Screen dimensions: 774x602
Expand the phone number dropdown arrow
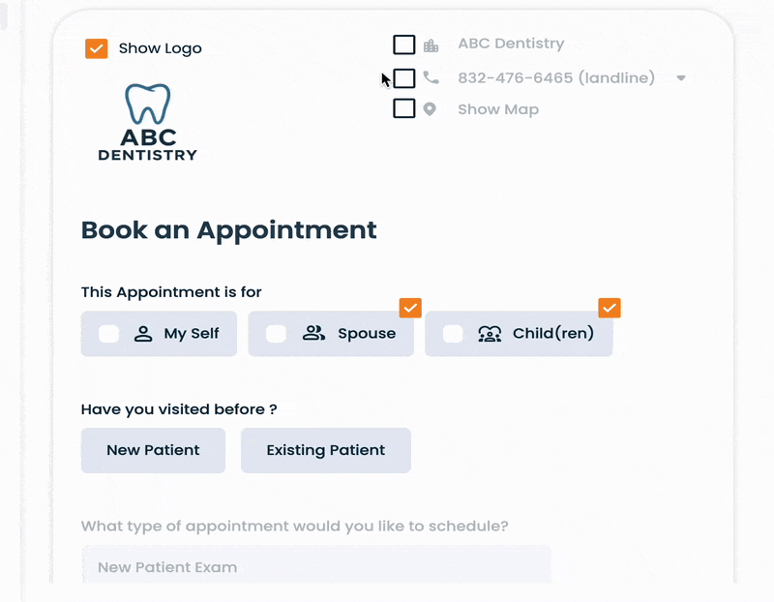681,78
